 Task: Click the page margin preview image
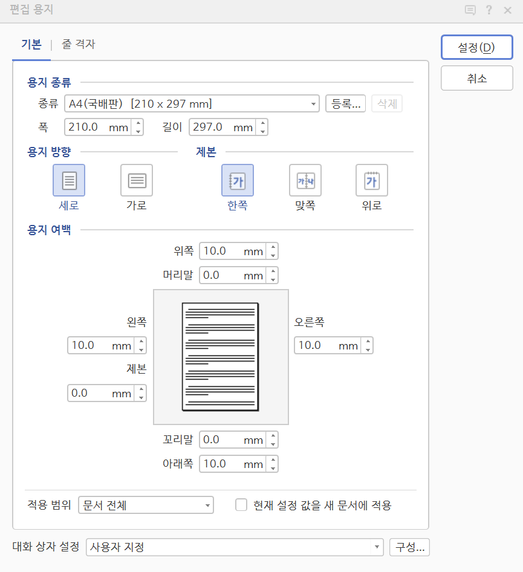pyautogui.click(x=220, y=356)
